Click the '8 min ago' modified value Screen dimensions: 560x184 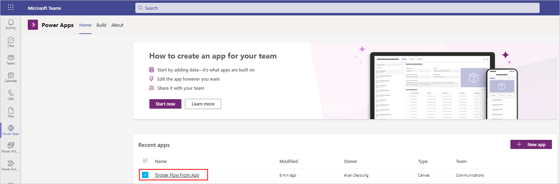tap(288, 175)
